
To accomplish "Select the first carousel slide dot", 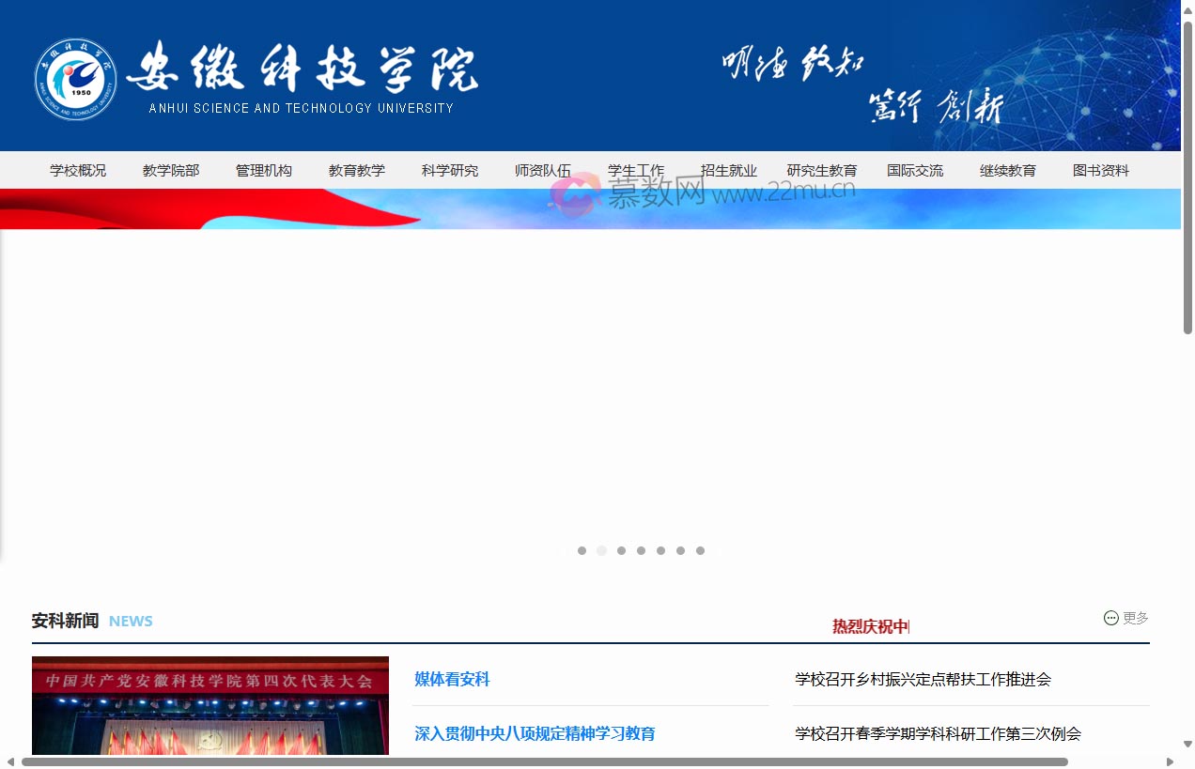I will [582, 550].
